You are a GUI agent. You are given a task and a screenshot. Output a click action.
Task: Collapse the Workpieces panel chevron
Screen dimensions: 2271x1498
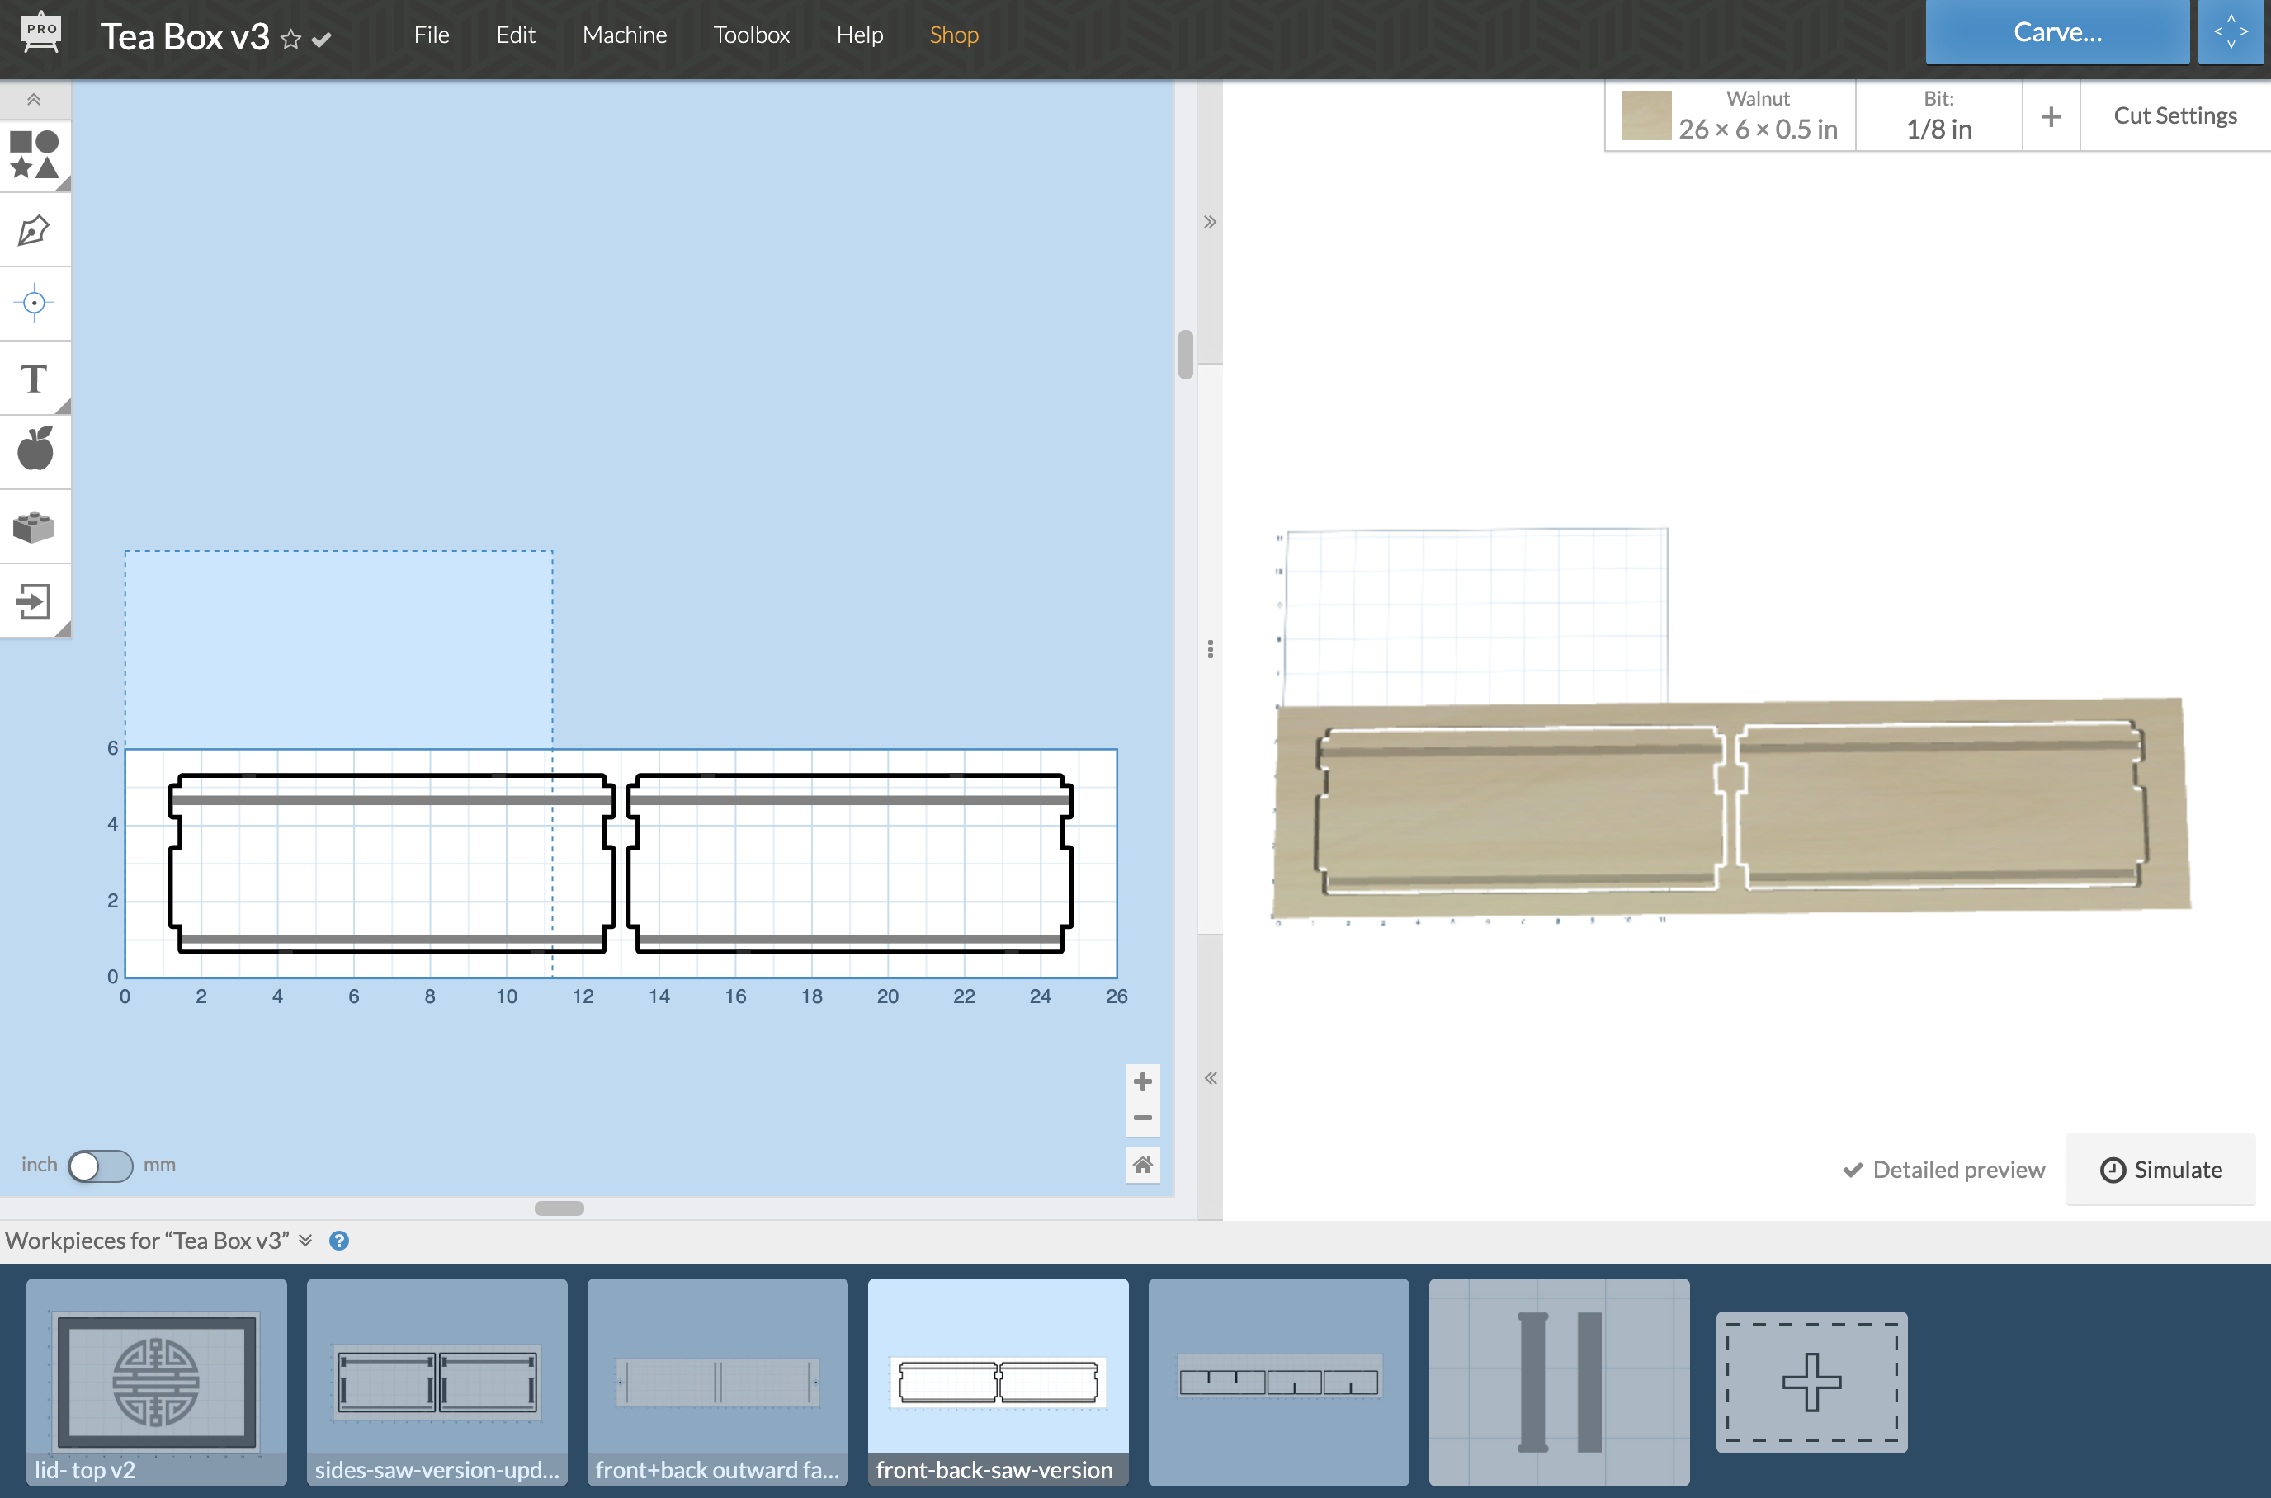tap(306, 1240)
